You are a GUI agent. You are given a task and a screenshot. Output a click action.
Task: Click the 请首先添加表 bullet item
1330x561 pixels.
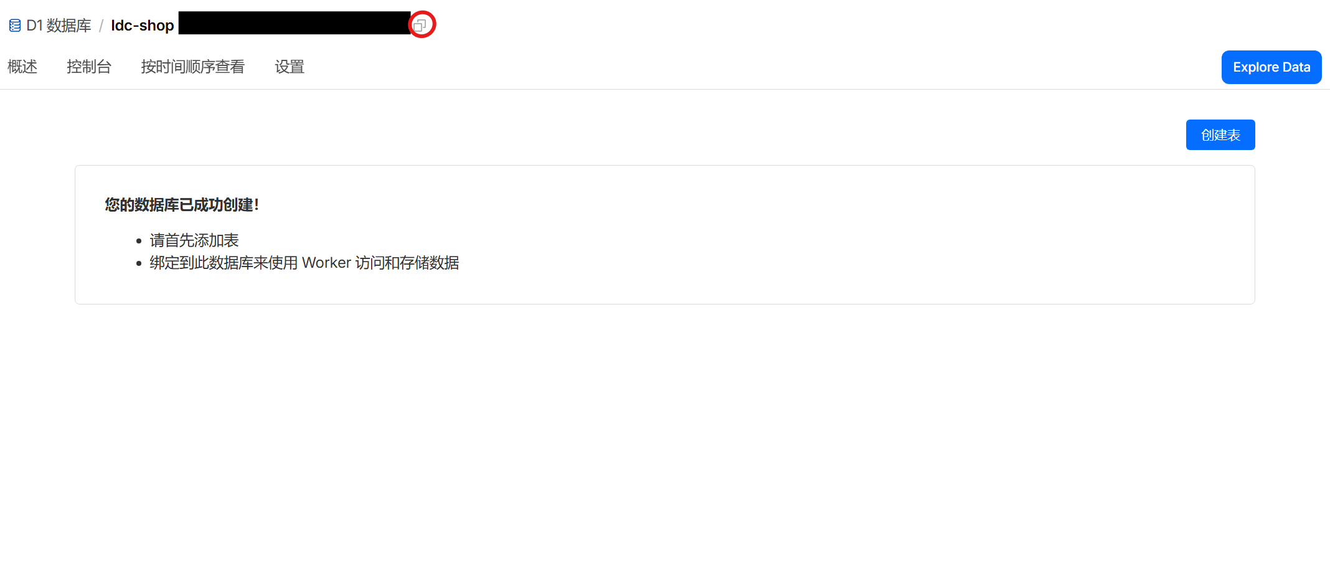coord(194,240)
